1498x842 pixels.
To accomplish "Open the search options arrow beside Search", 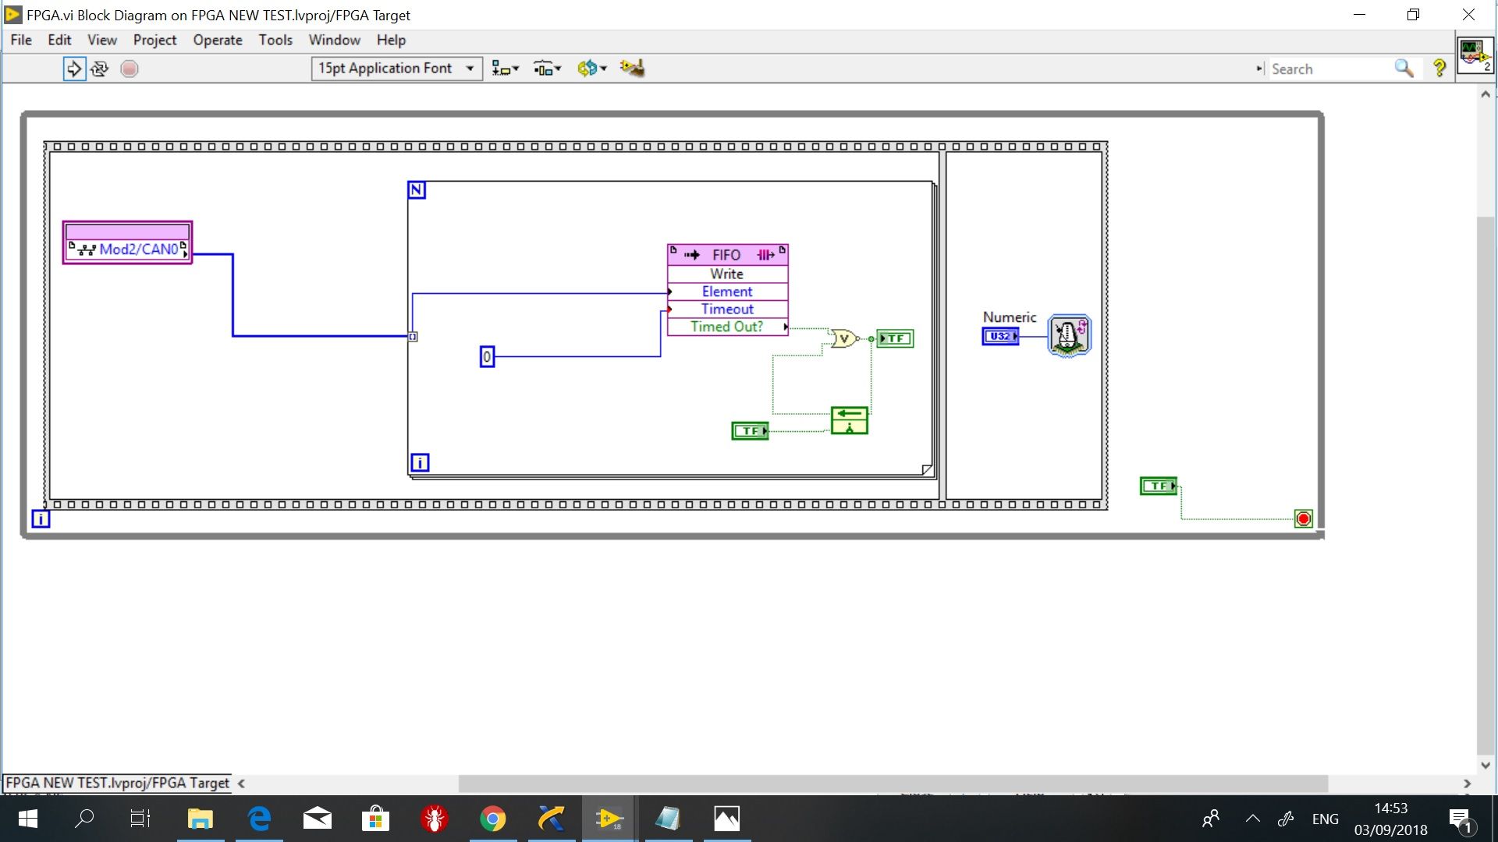I will coord(1259,69).
